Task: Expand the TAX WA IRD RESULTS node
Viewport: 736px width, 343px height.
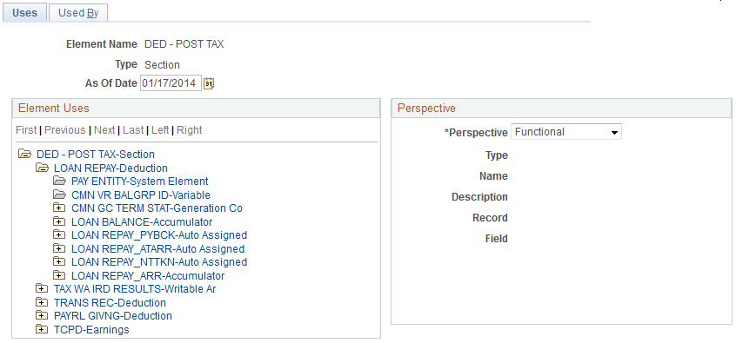Action: click(x=41, y=288)
